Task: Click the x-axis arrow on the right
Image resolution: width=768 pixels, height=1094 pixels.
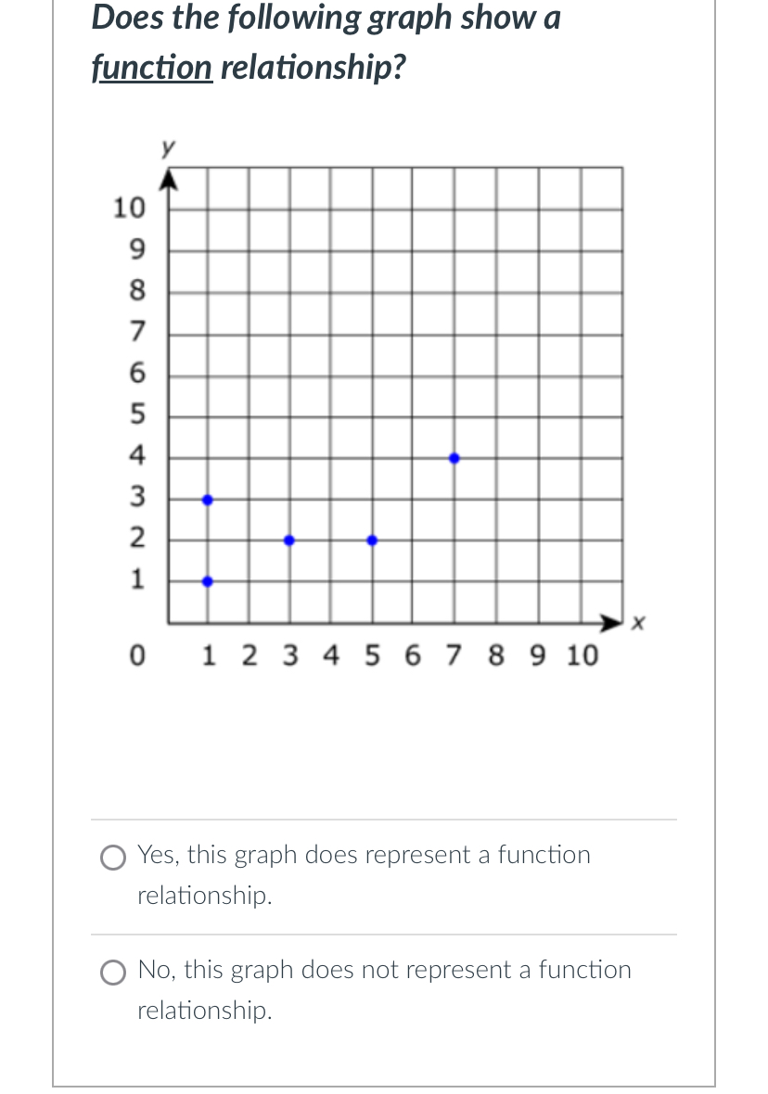Action: (610, 622)
